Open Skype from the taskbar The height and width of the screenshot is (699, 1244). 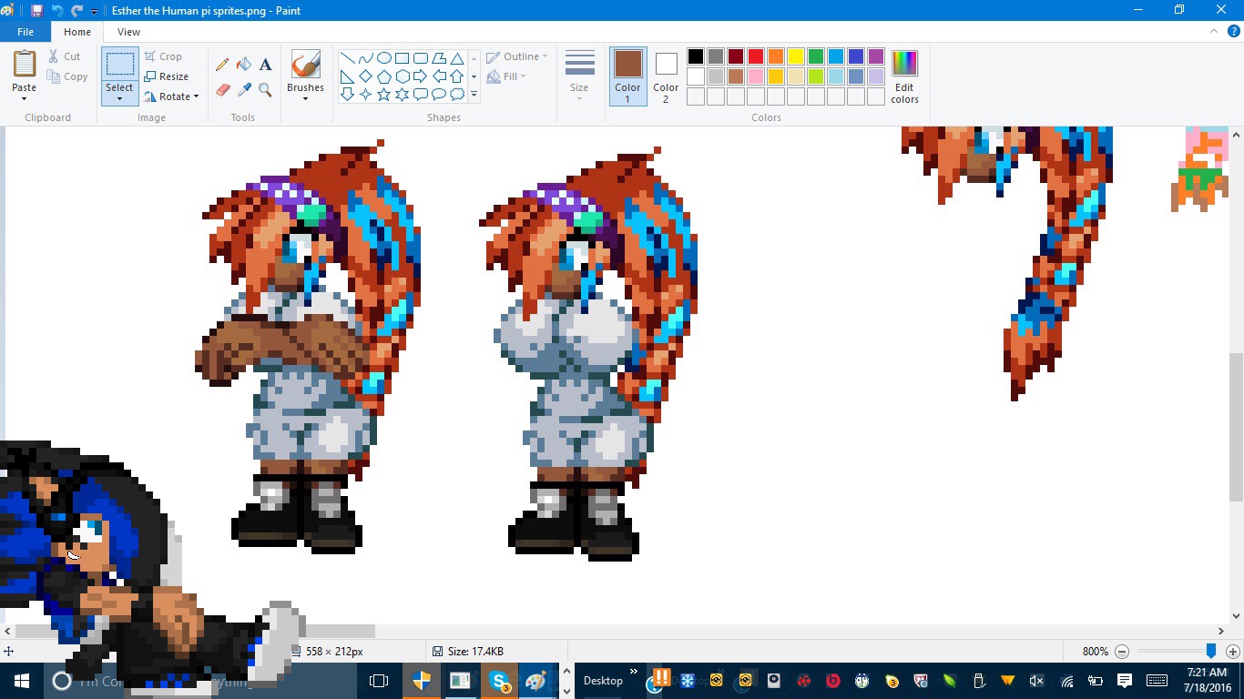[x=499, y=681]
